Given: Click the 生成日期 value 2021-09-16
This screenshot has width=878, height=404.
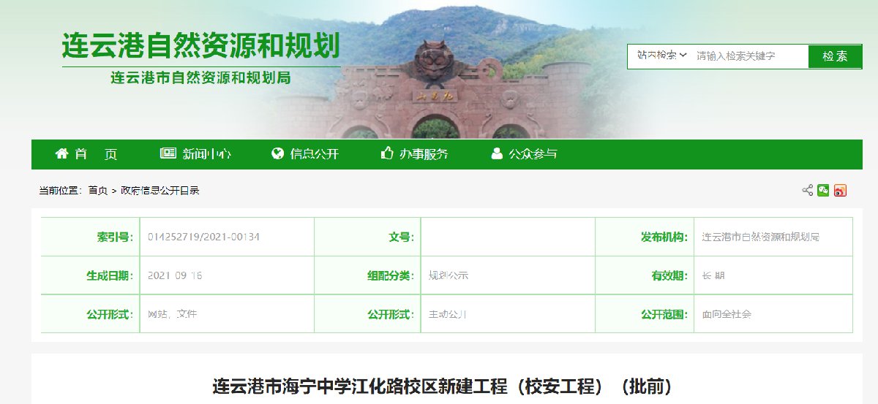Looking at the screenshot, I should tap(175, 275).
